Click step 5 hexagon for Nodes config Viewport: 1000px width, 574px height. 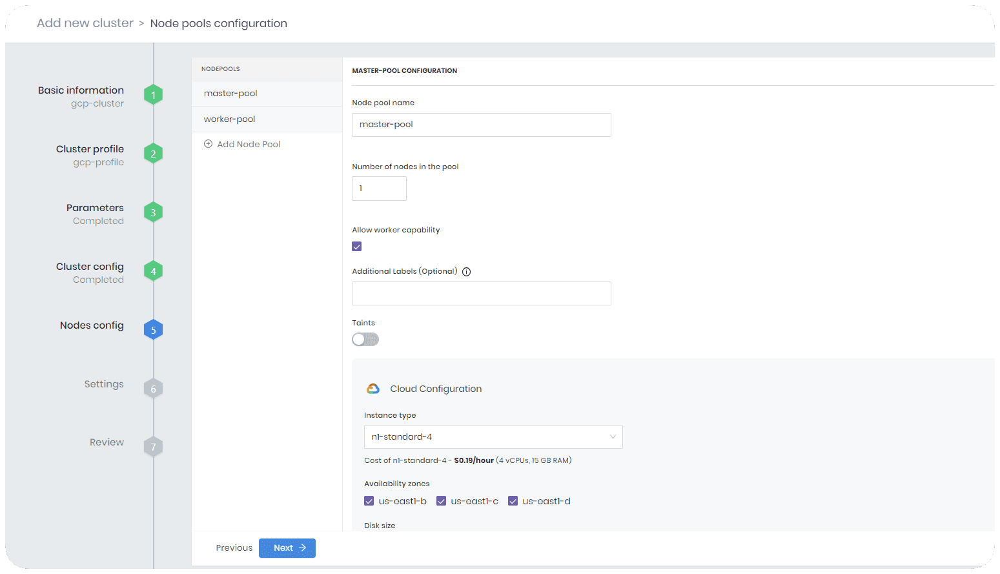tap(153, 330)
